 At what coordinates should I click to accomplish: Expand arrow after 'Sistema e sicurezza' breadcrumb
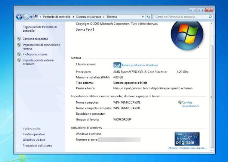pyautogui.click(x=104, y=17)
